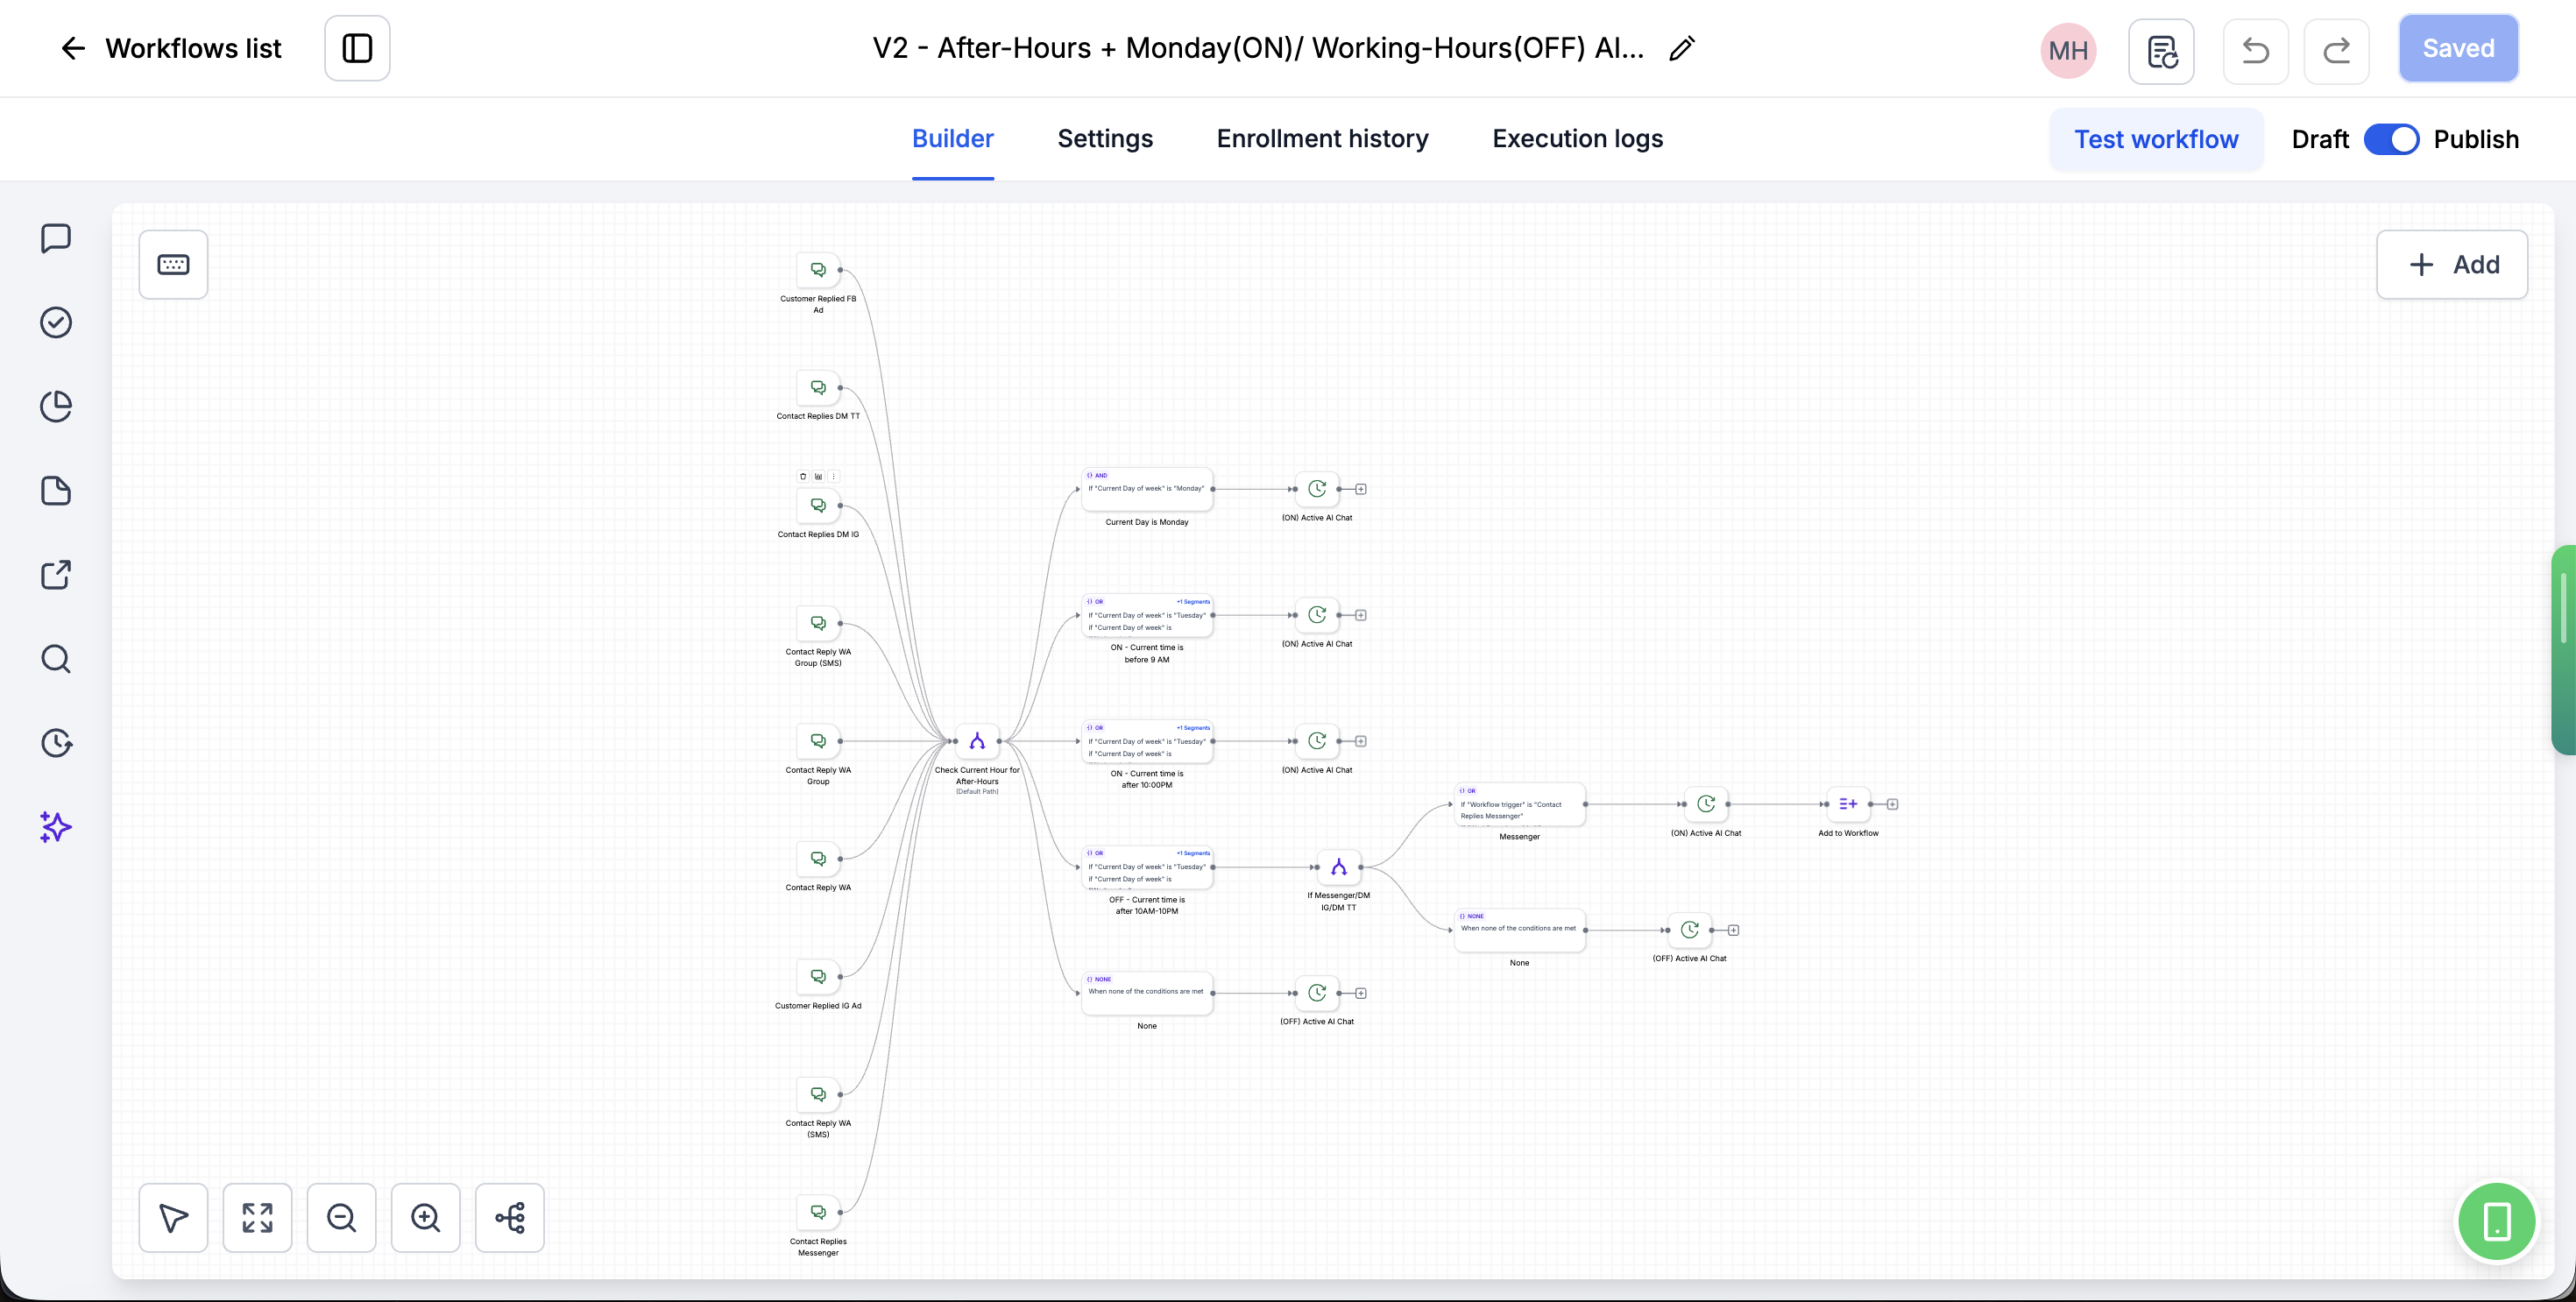The height and width of the screenshot is (1302, 2576).
Task: Open the clock history icon in left sidebar
Action: (x=56, y=743)
